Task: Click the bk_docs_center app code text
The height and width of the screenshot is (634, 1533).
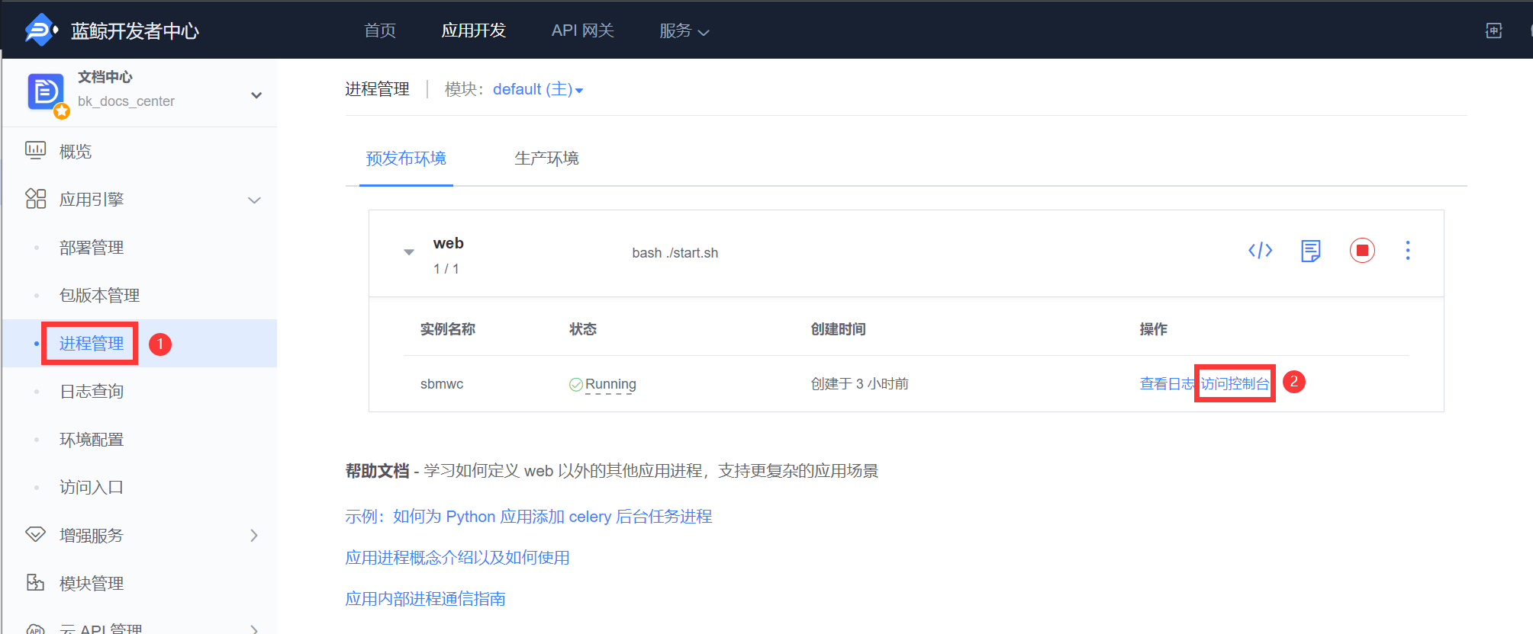Action: (127, 101)
